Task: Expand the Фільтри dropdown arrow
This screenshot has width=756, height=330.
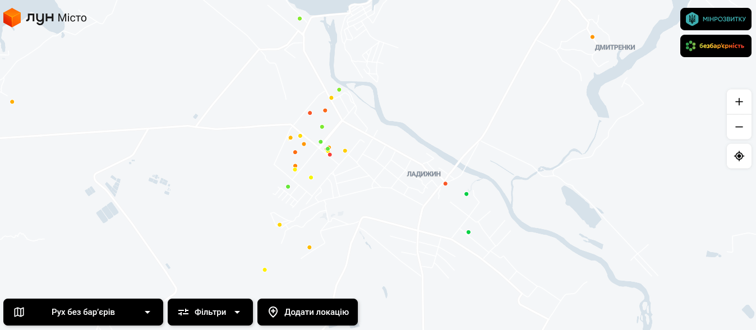Action: click(237, 312)
